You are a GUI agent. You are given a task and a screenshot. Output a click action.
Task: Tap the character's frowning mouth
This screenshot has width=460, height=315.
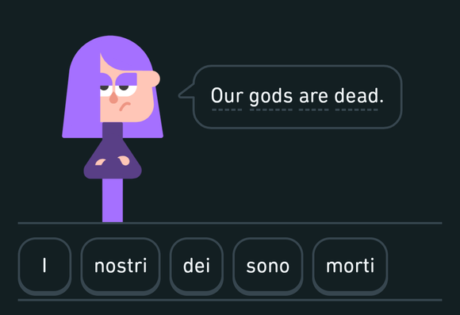tap(125, 106)
